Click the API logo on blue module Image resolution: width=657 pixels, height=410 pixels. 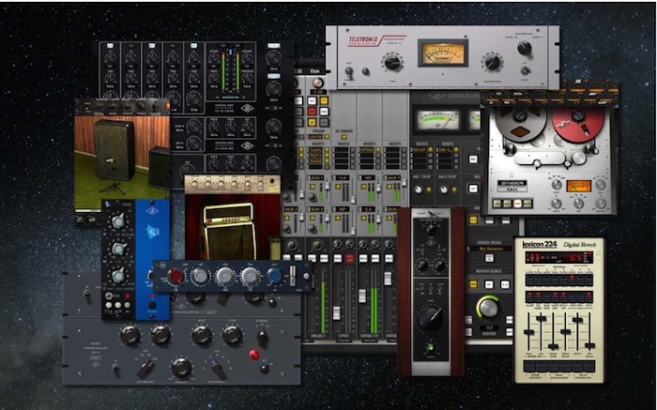pos(152,231)
